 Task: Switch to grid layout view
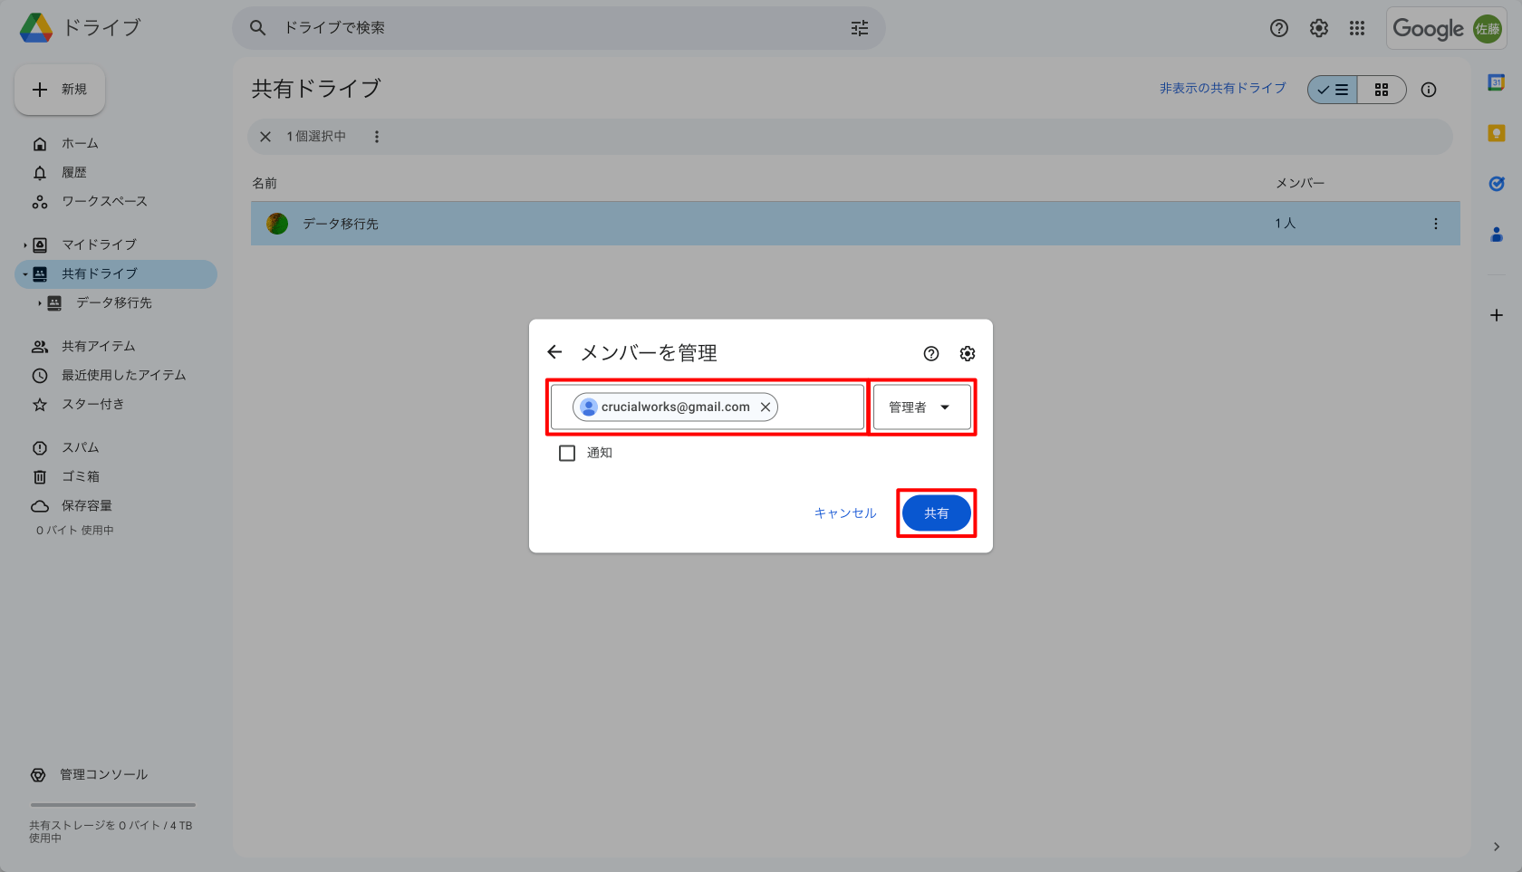pos(1382,90)
